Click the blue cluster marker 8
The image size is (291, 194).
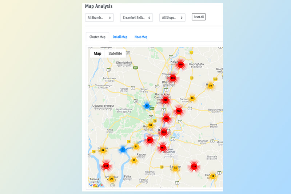[x=147, y=106]
